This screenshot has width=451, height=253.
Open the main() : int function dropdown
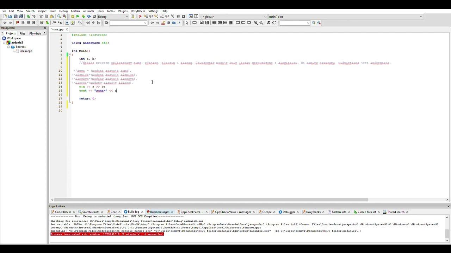click(421, 17)
